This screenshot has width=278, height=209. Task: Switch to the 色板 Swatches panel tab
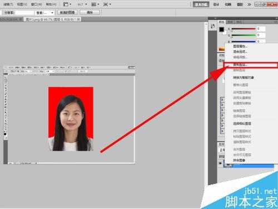[x=230, y=22]
